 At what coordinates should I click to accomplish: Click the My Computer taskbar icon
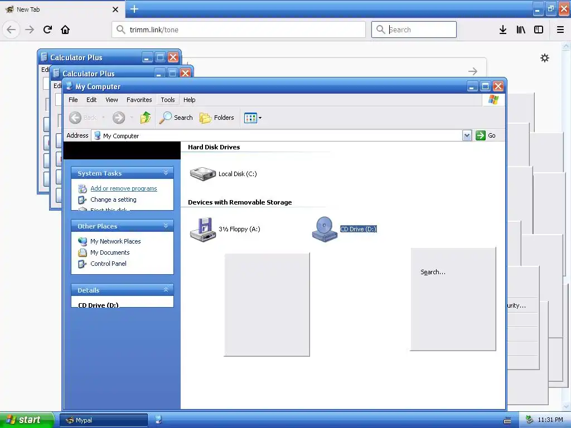(x=159, y=420)
